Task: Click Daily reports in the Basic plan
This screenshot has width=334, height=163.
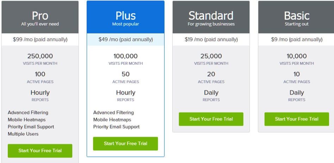Action: click(x=297, y=93)
